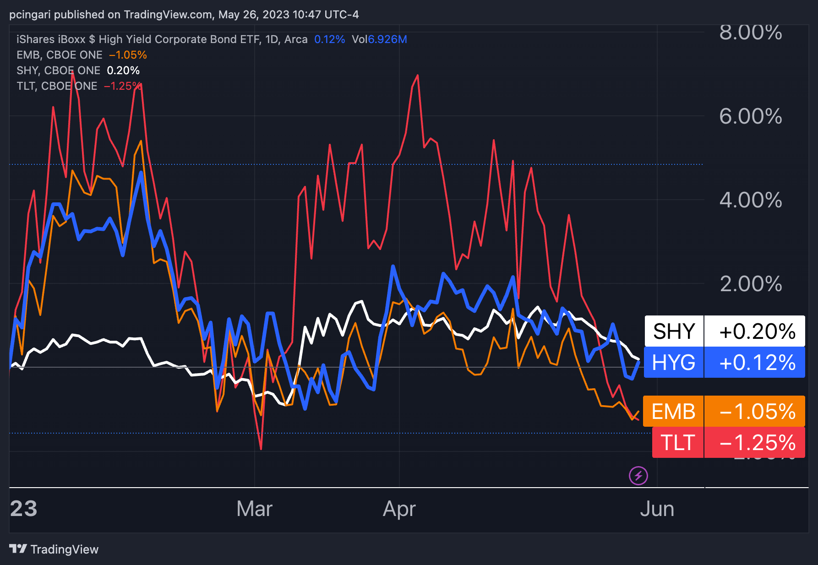Click the Apr label on time axis
The image size is (818, 565).
(399, 509)
